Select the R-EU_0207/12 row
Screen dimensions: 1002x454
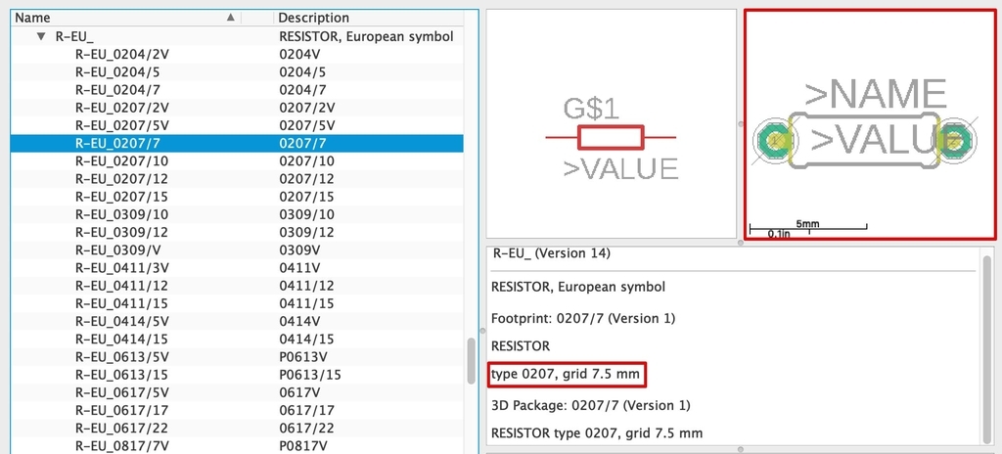coord(237,179)
